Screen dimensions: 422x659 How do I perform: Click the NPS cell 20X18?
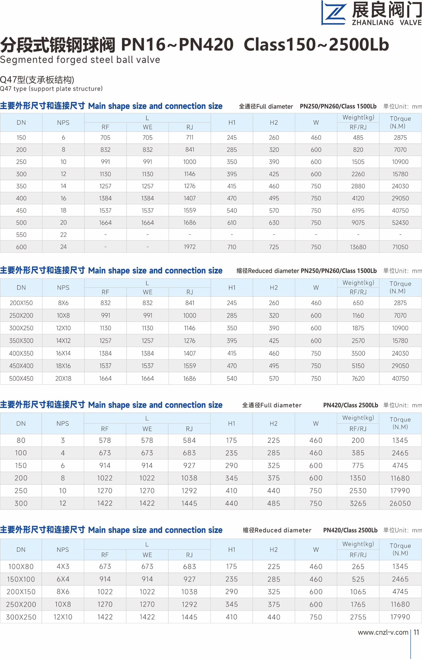pyautogui.click(x=63, y=379)
